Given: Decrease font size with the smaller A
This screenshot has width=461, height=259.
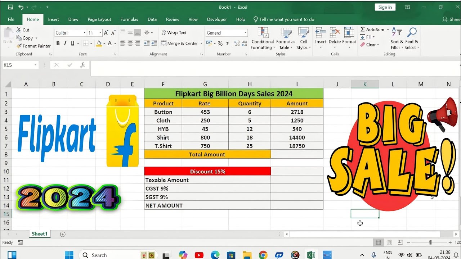Looking at the screenshot, I should (113, 33).
